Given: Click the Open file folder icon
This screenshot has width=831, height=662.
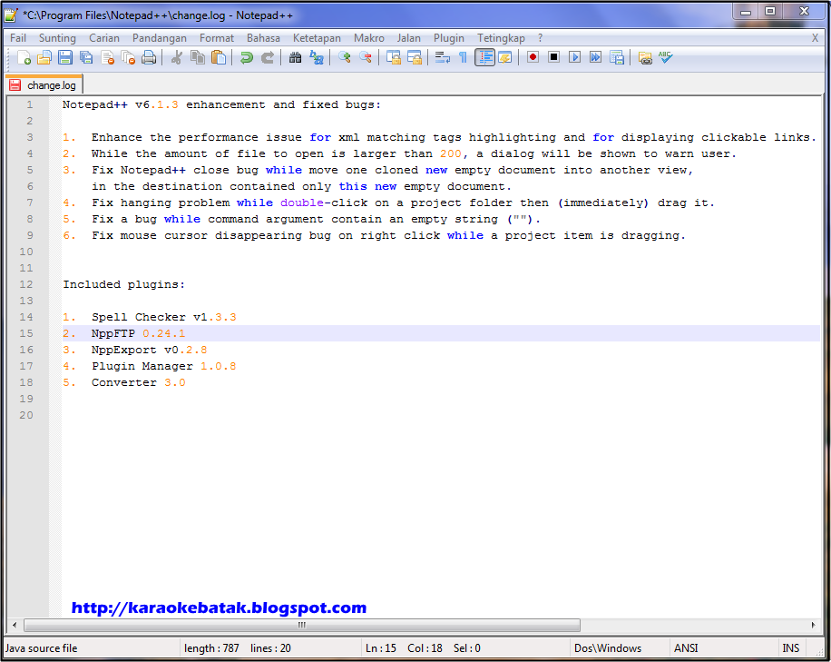Looking at the screenshot, I should (44, 57).
